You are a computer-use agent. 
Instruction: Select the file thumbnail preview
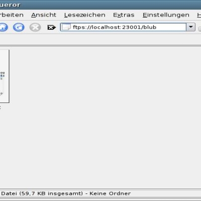point(5,76)
